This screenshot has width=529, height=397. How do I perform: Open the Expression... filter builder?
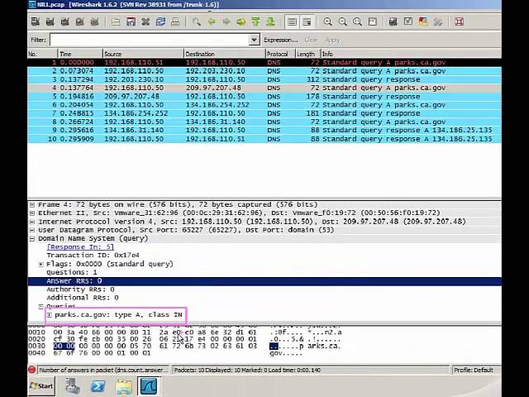tap(281, 40)
